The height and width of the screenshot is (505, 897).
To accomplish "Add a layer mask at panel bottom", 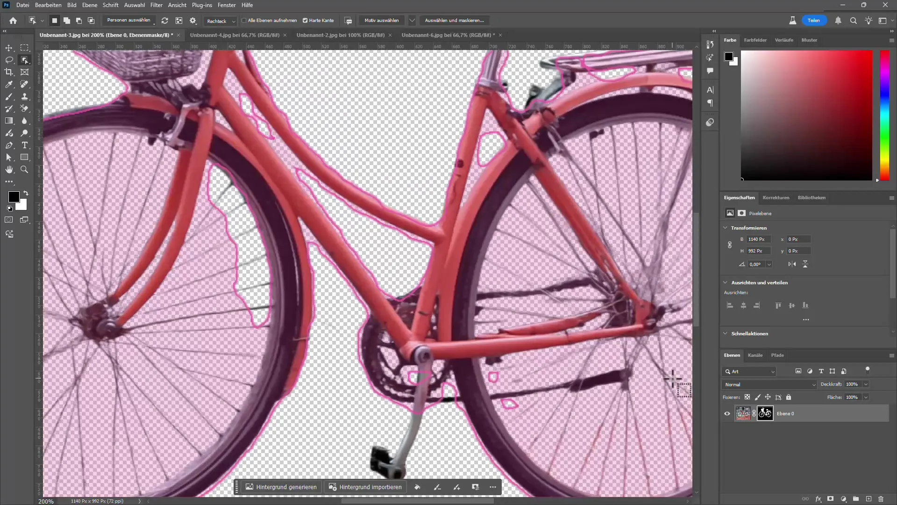I will coord(830,499).
